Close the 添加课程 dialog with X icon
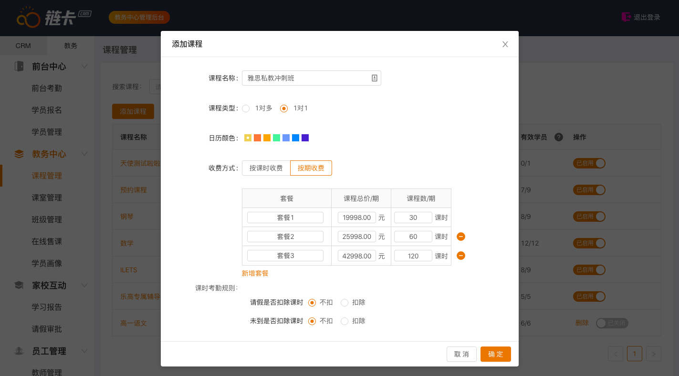Screen dimensions: 679x376 coord(505,44)
